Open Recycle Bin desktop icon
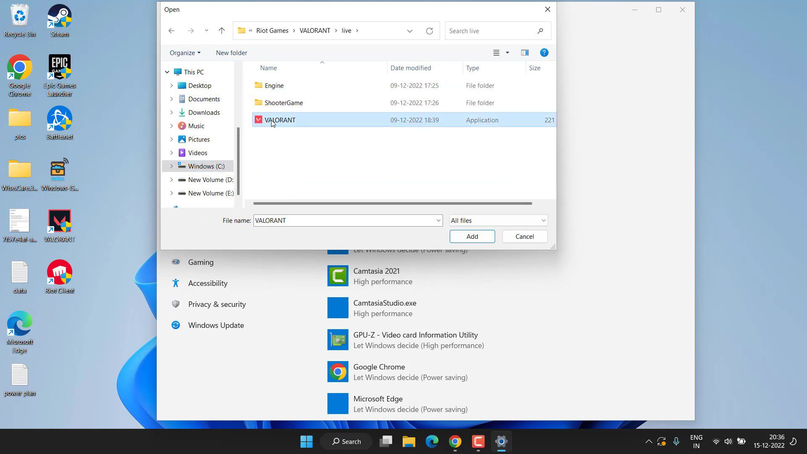Viewport: 807px width, 454px height. coord(19,21)
